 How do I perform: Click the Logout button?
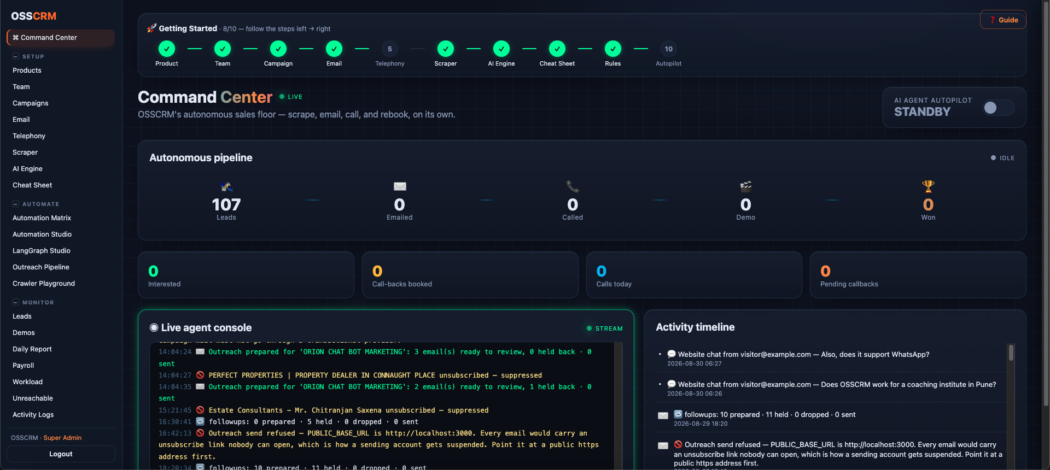pos(61,454)
